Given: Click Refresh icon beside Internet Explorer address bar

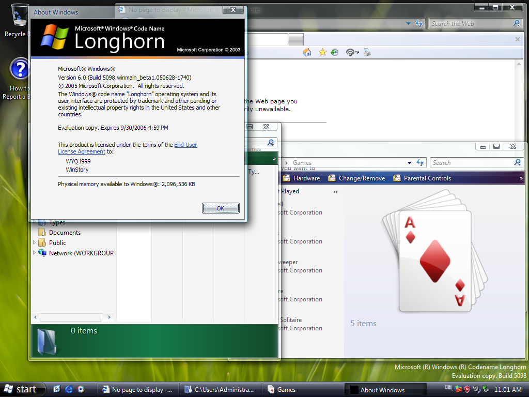Looking at the screenshot, I should pos(418,24).
